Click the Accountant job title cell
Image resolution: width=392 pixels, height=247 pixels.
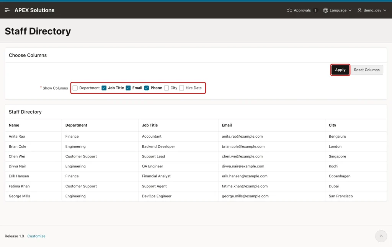tap(178, 136)
